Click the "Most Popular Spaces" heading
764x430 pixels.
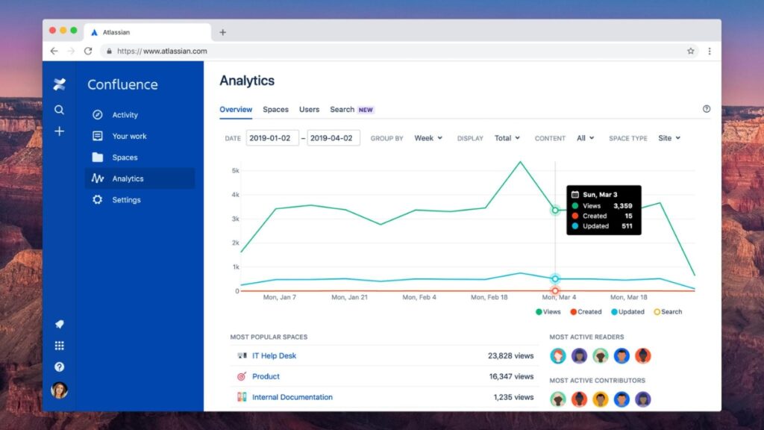point(269,337)
